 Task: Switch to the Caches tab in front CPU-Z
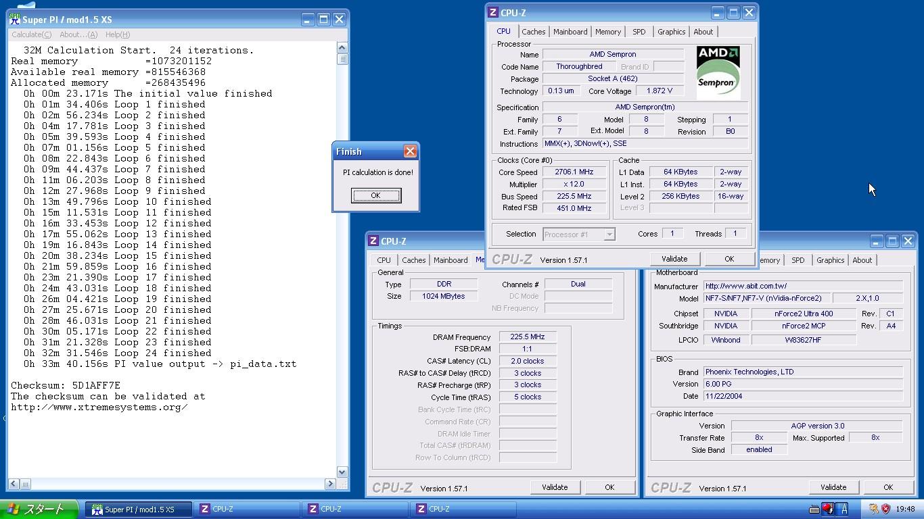[x=533, y=32]
